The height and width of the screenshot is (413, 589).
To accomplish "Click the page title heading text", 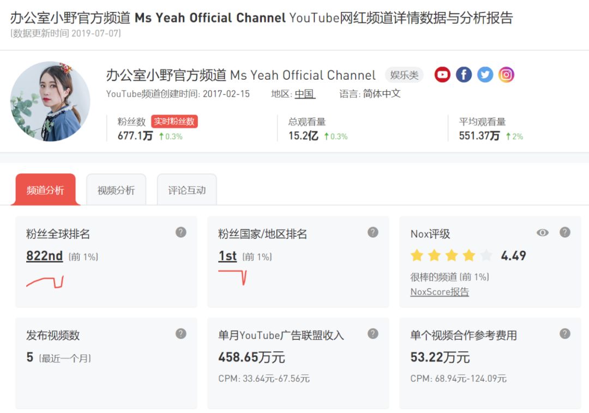I will click(x=261, y=17).
